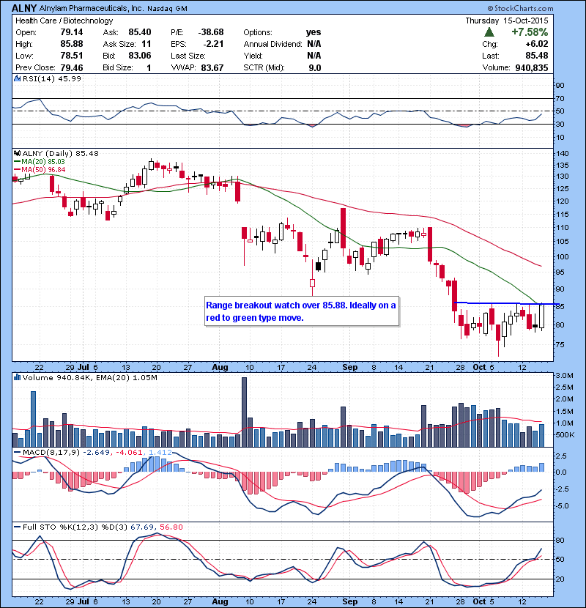Click the Prev Close value 79.46
The width and height of the screenshot is (586, 608).
pyautogui.click(x=72, y=67)
